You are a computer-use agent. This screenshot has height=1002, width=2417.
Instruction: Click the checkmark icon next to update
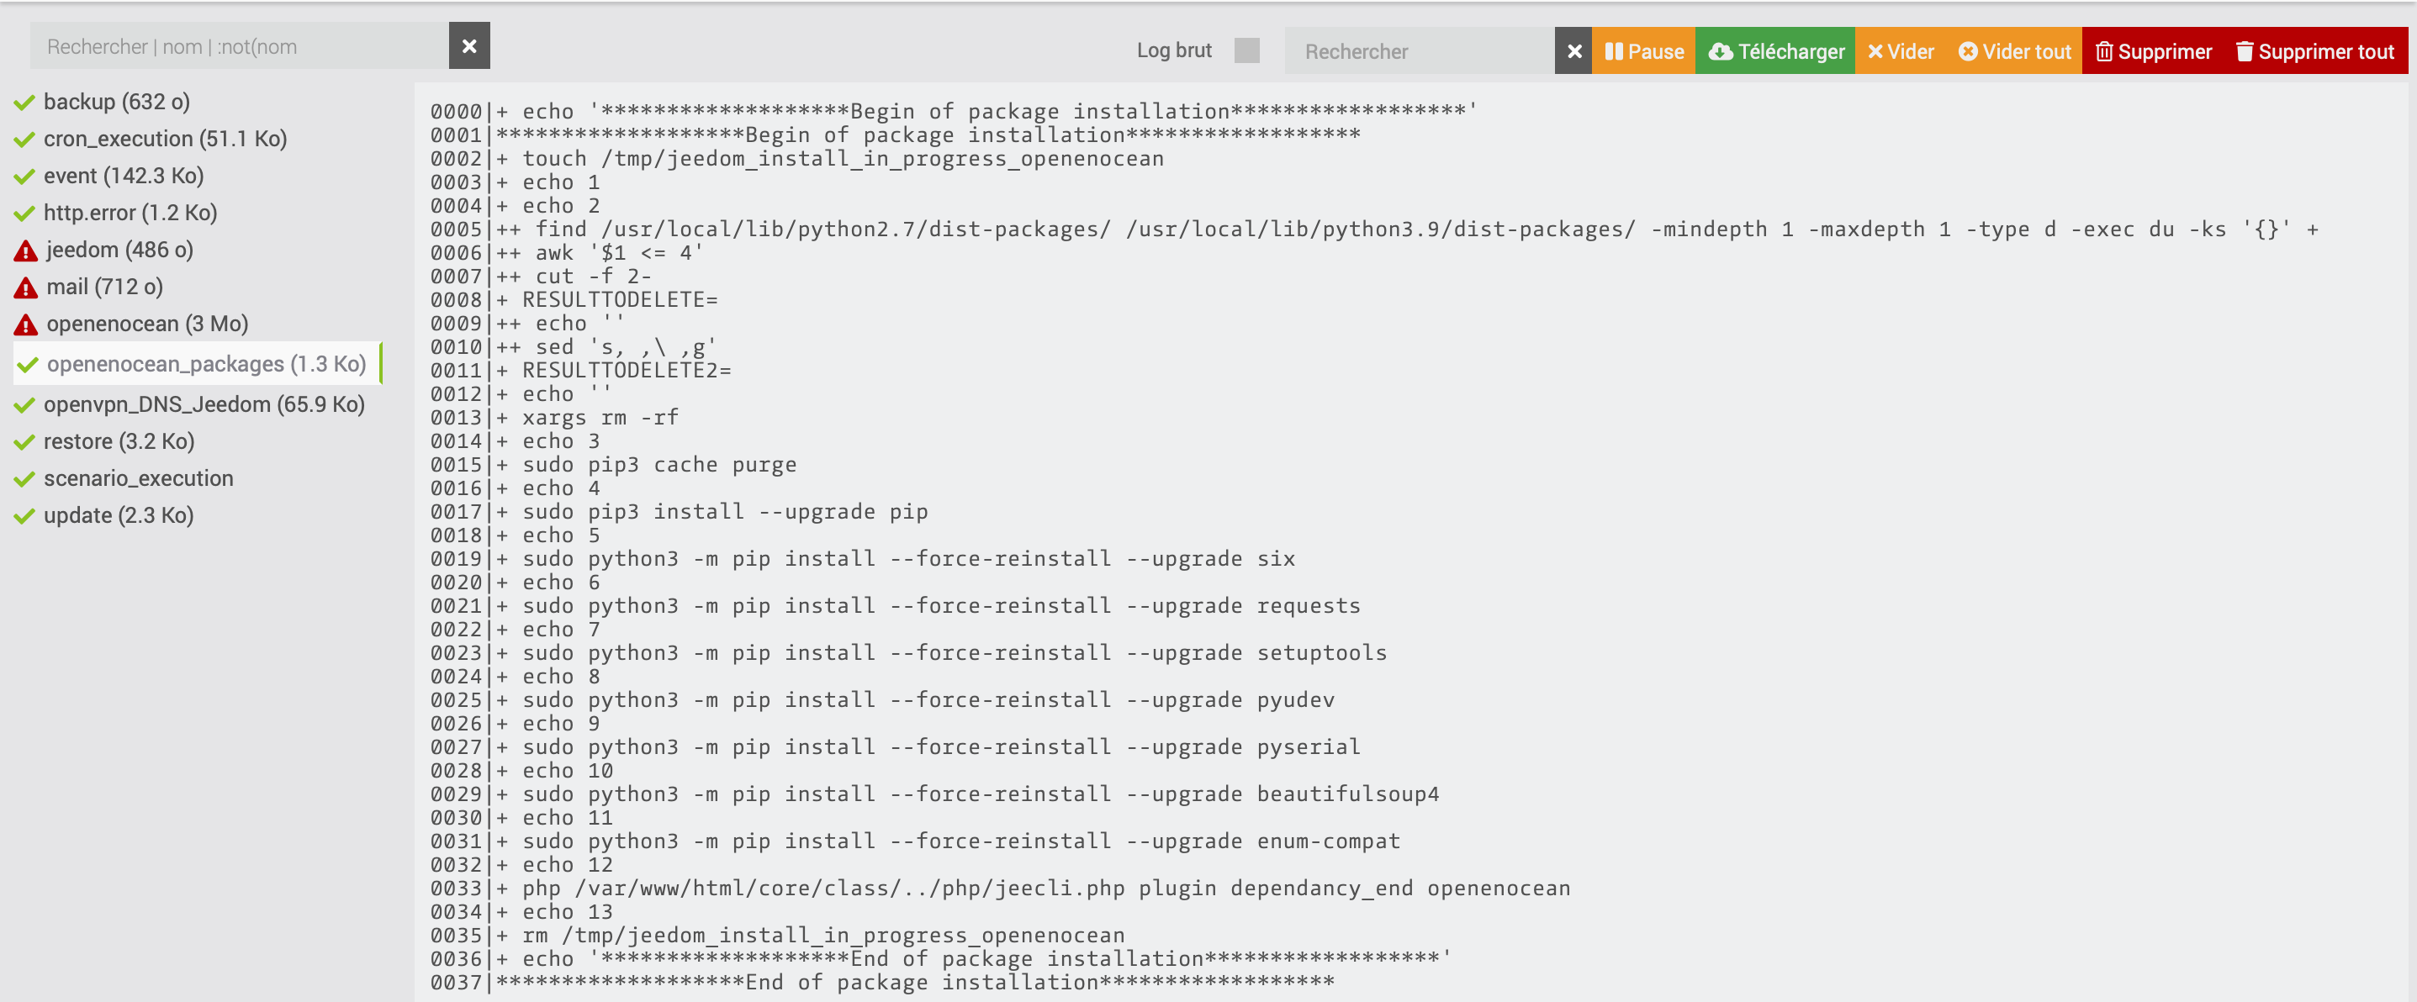click(24, 516)
